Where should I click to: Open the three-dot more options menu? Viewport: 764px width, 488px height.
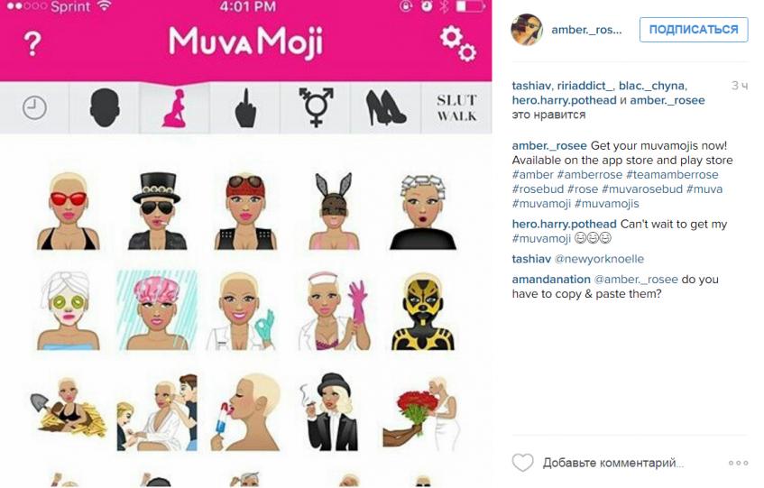738,463
